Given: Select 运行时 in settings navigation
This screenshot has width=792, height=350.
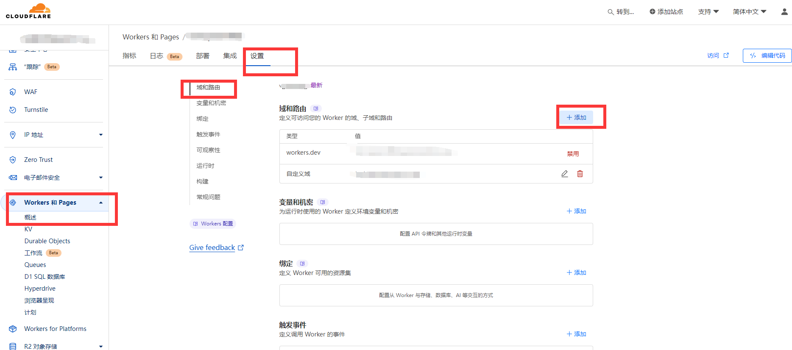Looking at the screenshot, I should [x=205, y=166].
